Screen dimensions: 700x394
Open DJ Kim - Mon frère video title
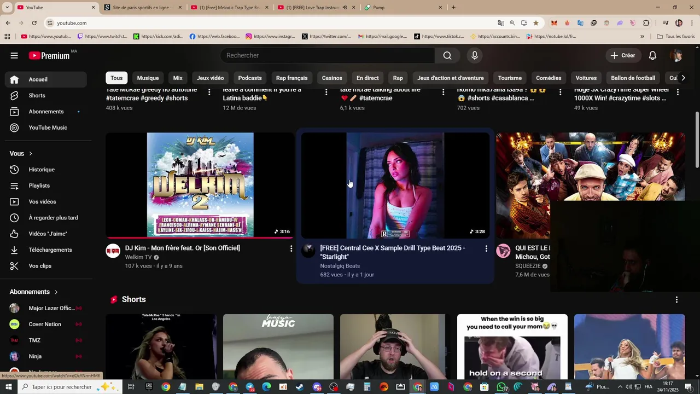coord(183,248)
